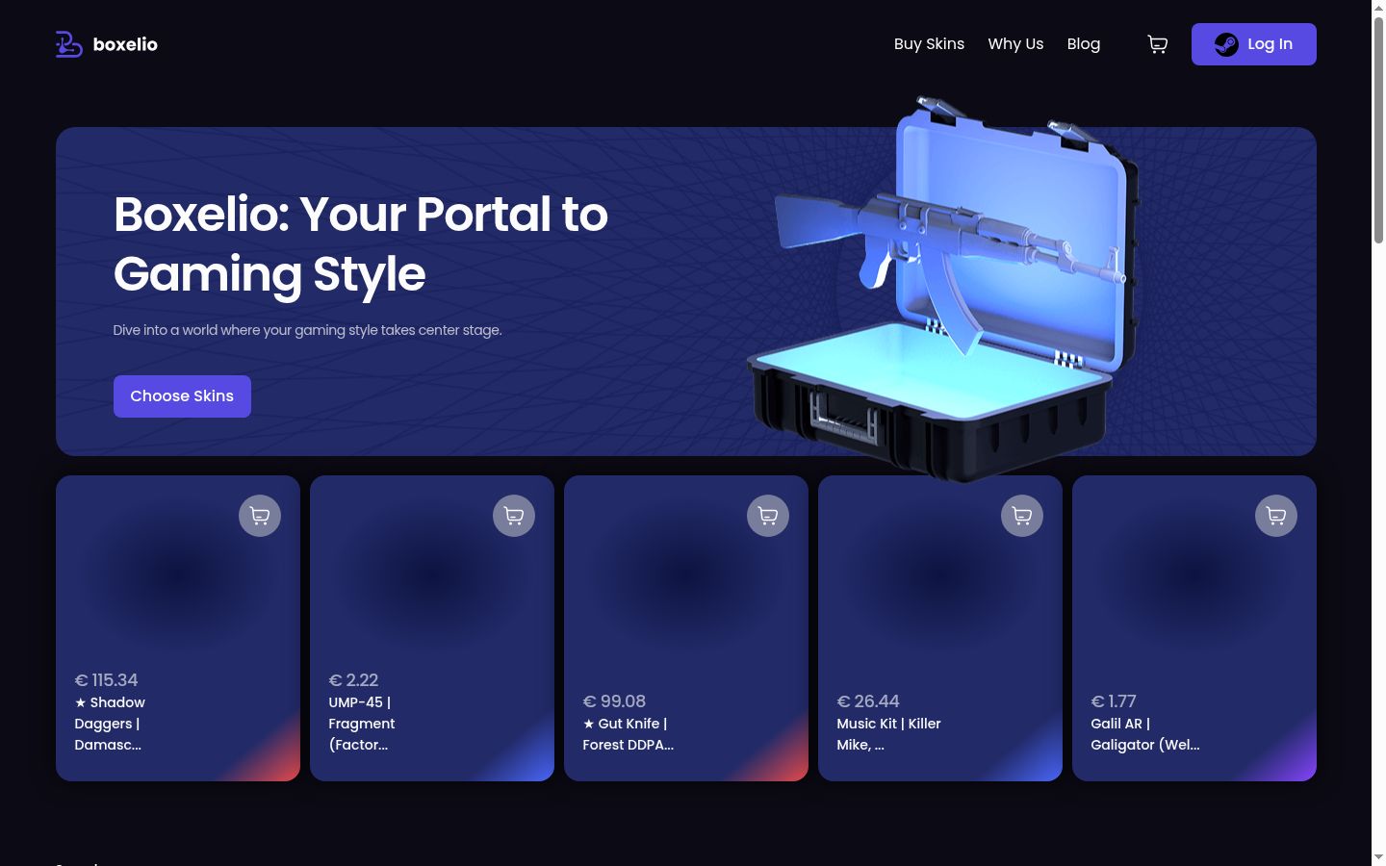Click the page vertical scrollbar thumb
Viewport: 1386px width, 866px height.
point(1378,130)
